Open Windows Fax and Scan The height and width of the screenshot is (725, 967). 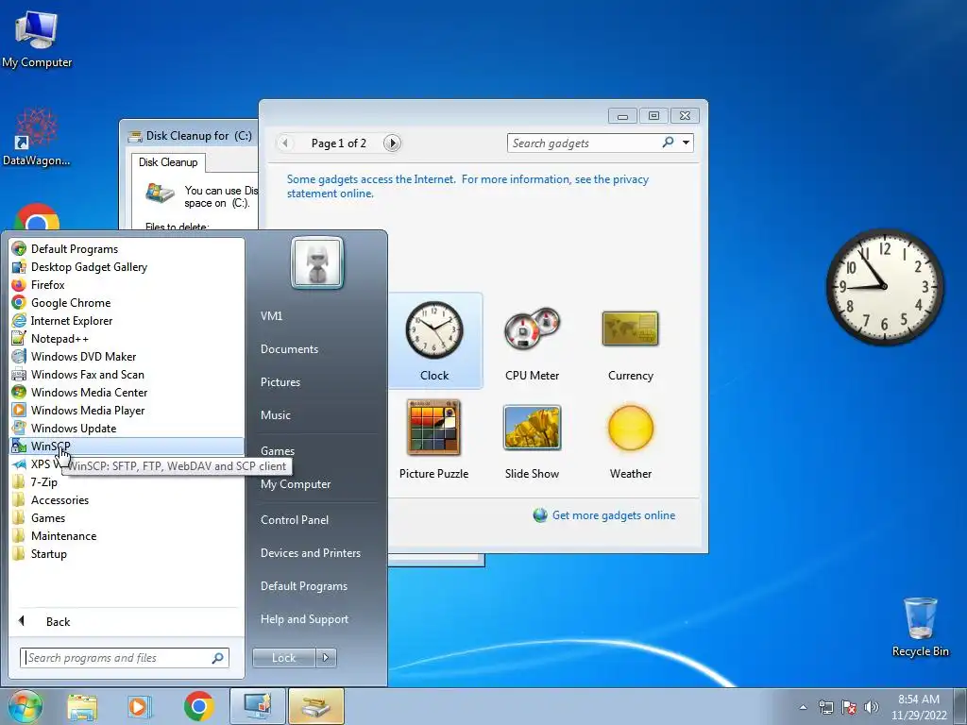coord(127,374)
